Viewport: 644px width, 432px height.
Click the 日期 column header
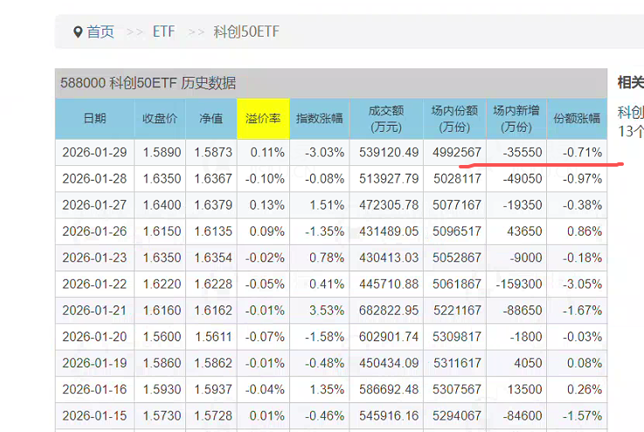pyautogui.click(x=94, y=119)
